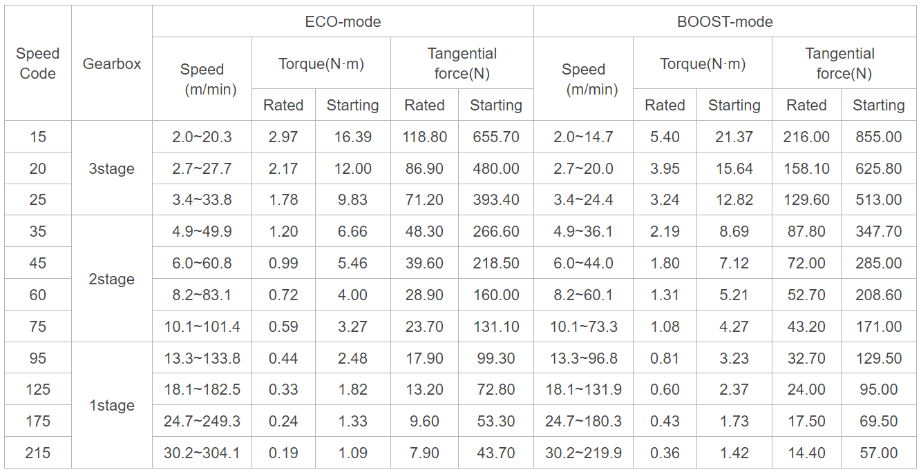Click BOOST speed range 13.3~96.8 cell
Image resolution: width=921 pixels, height=472 pixels.
[583, 358]
